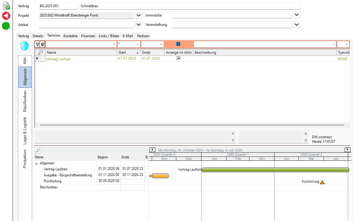353x221 pixels.
Task: Toggle the blue tri-state filter checkbox
Action: pos(178,44)
